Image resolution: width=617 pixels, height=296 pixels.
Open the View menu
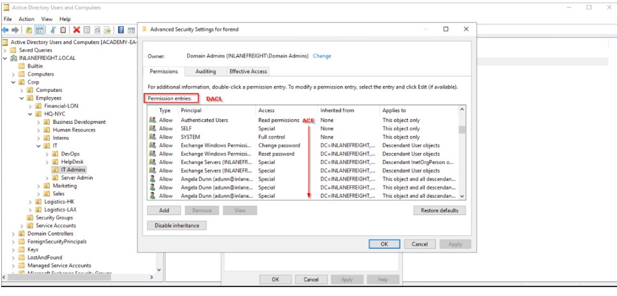click(x=47, y=19)
